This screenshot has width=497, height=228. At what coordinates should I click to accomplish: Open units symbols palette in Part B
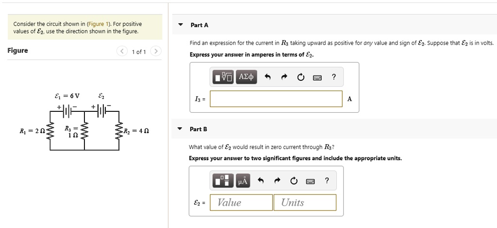pyautogui.click(x=243, y=181)
